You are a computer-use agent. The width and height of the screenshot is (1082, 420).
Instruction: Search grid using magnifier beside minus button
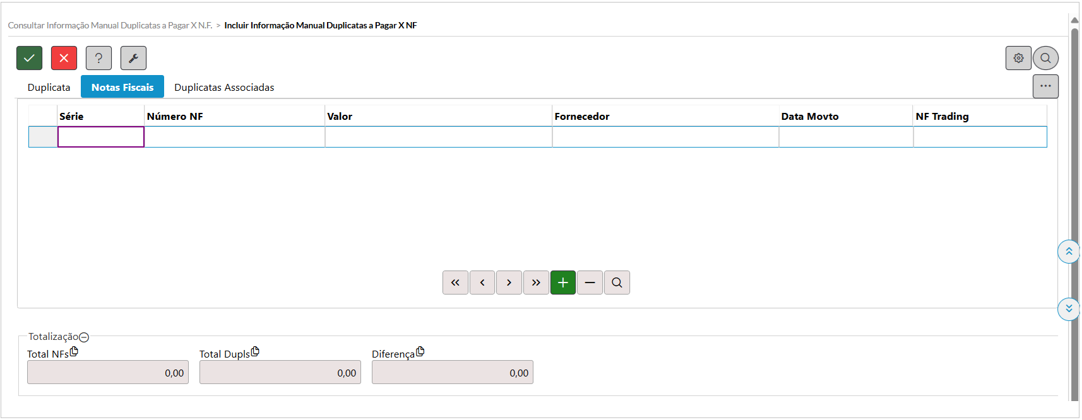click(x=617, y=283)
